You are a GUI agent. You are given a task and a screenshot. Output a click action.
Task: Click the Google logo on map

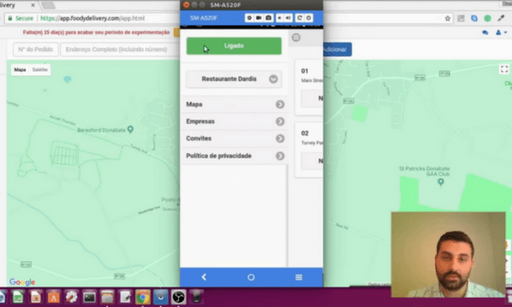coord(22,282)
